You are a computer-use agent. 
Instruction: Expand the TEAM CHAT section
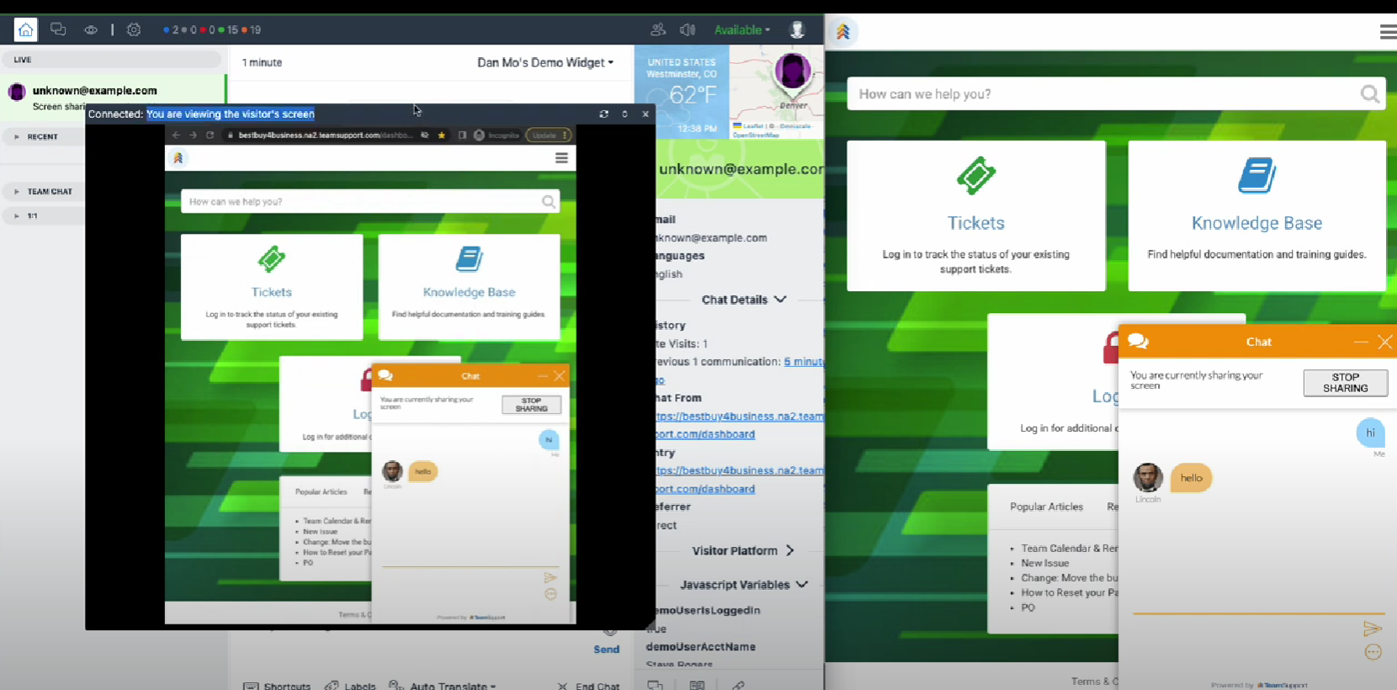49,192
